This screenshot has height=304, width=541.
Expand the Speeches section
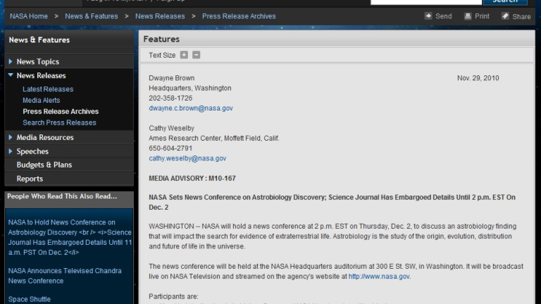tap(32, 151)
